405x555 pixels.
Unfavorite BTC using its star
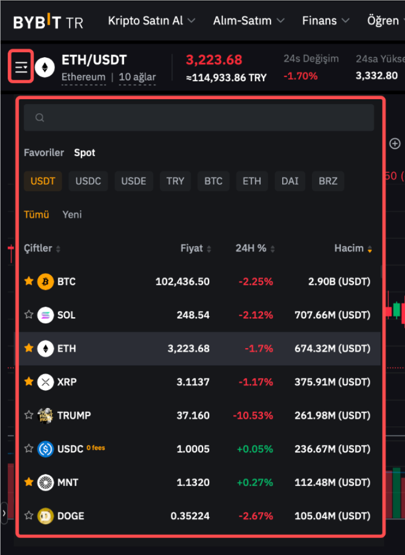pos(29,281)
